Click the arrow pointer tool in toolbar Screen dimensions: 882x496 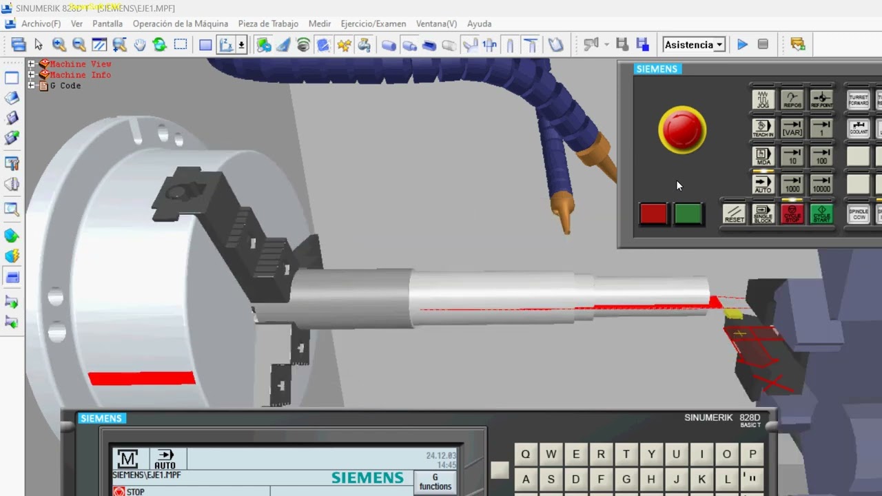(39, 45)
